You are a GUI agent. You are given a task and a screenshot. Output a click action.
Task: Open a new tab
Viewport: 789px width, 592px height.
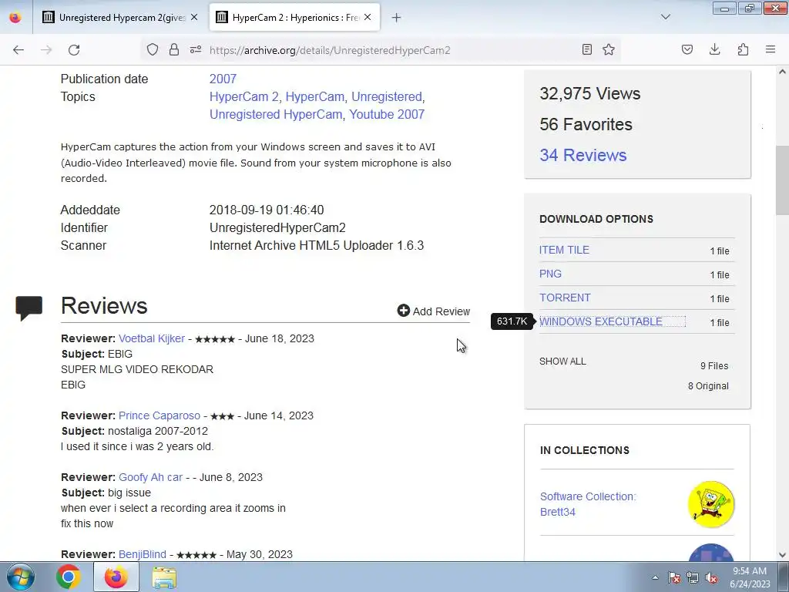(x=397, y=18)
